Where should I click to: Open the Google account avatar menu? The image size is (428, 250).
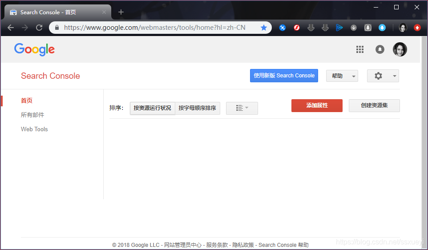click(x=400, y=49)
